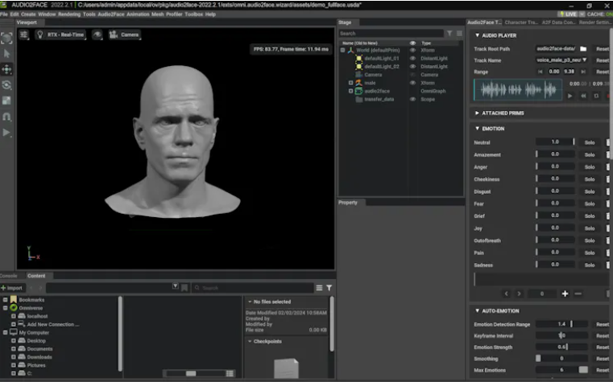The width and height of the screenshot is (613, 382).
Task: Click Solo button for Amazement emotion
Action: coord(590,154)
